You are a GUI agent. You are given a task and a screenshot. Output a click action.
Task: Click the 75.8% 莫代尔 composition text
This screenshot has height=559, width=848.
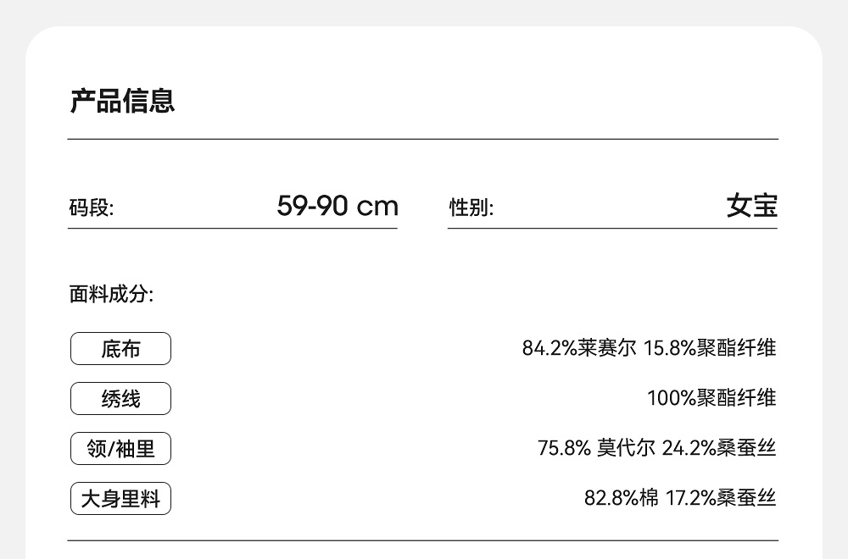596,448
